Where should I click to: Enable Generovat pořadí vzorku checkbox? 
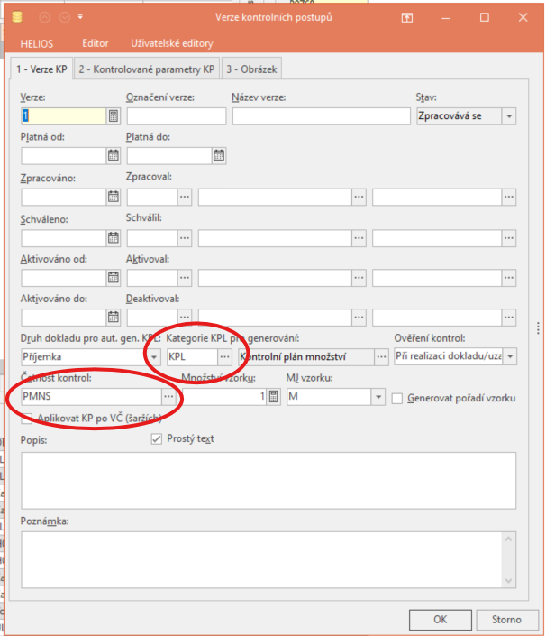tap(397, 398)
